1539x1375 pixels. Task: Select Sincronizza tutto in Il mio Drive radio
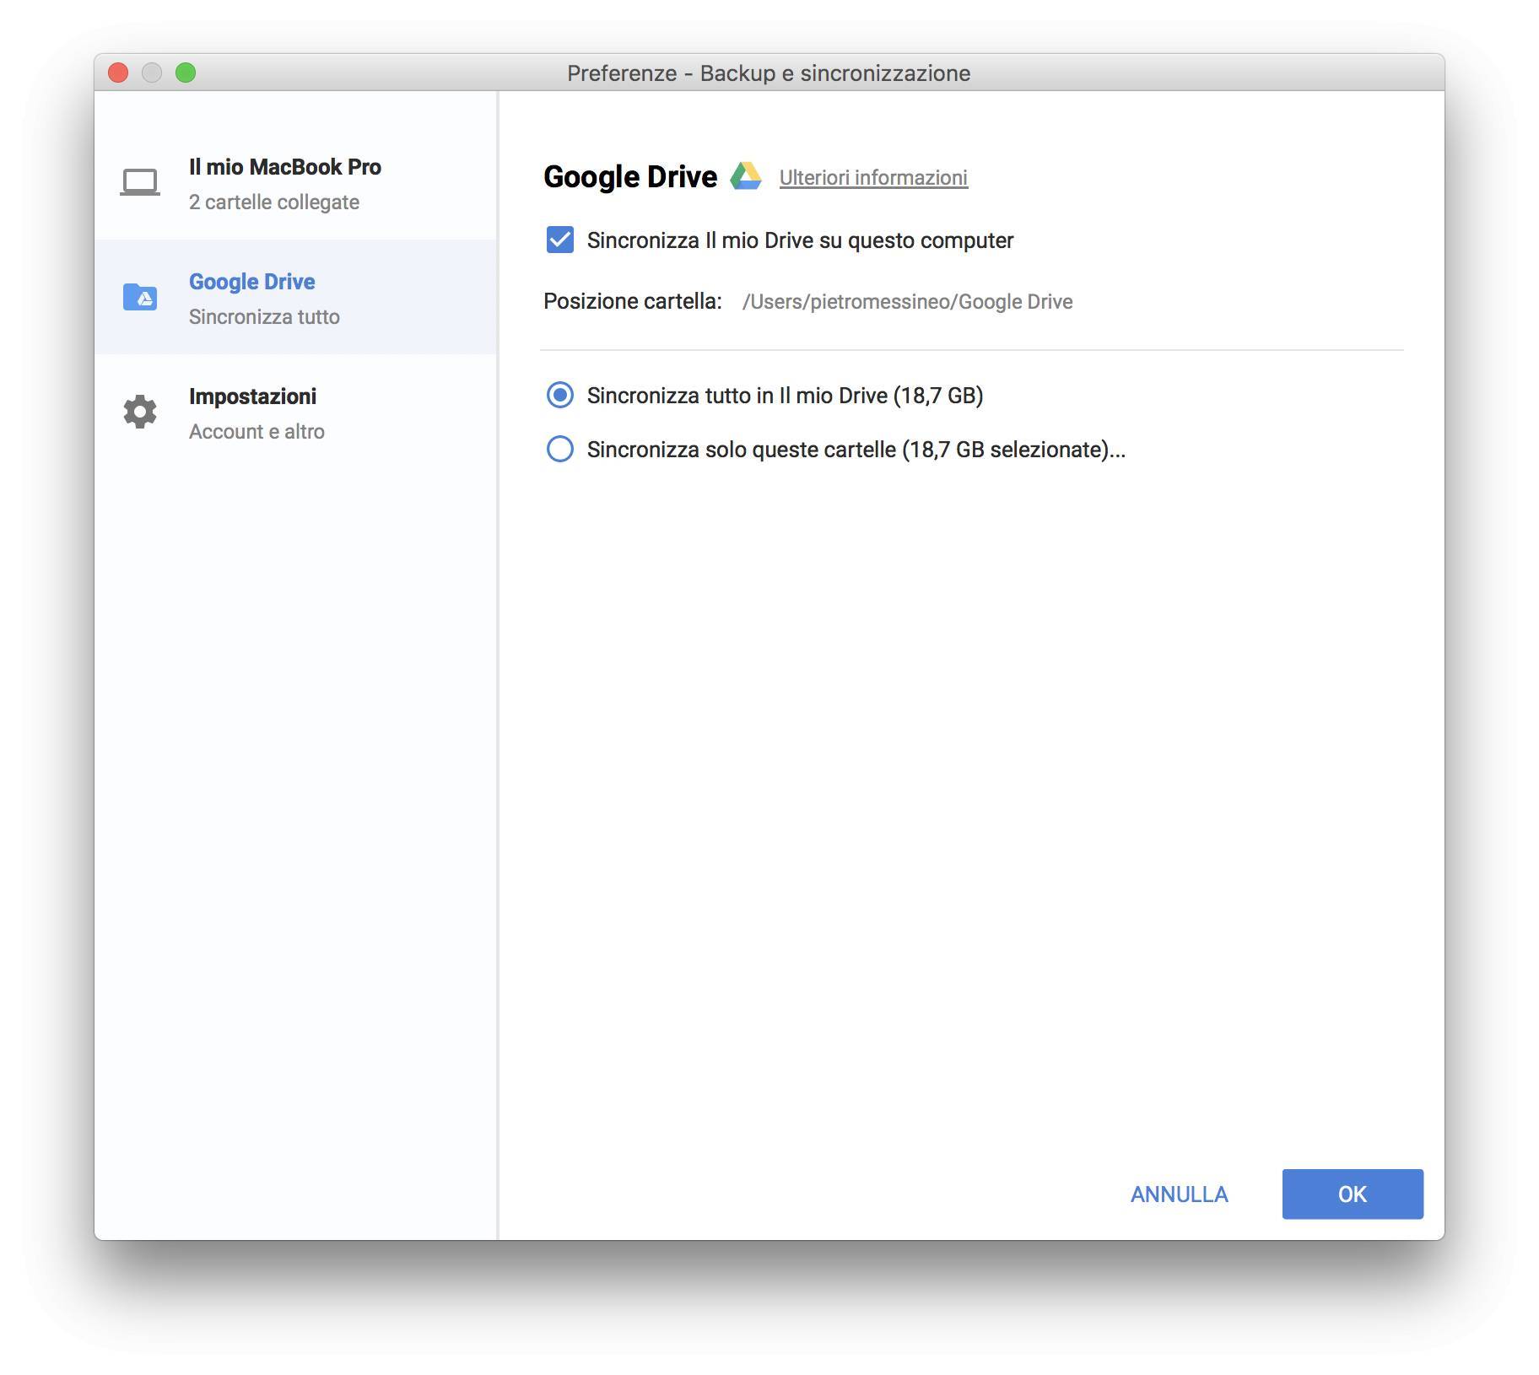[x=560, y=395]
